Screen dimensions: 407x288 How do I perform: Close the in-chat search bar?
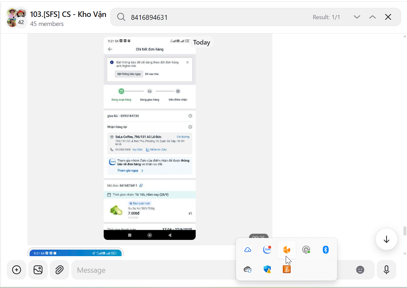[x=388, y=17]
